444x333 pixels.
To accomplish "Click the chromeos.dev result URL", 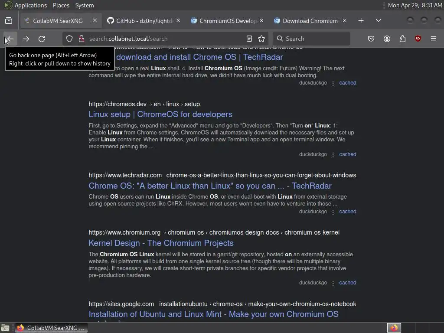I will (x=144, y=104).
